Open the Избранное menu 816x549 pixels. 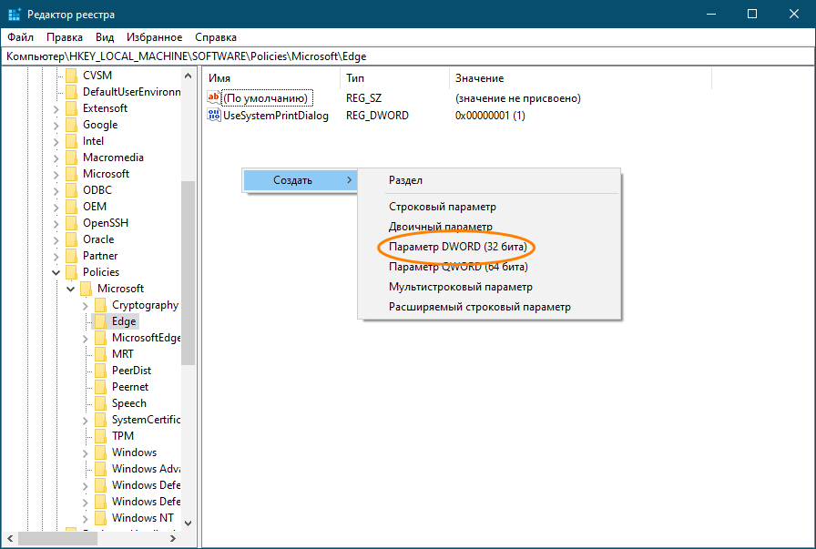click(x=155, y=37)
